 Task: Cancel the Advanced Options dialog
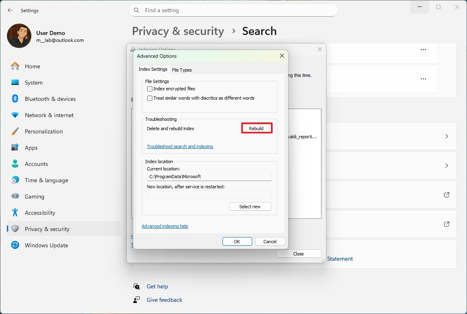[270, 242]
